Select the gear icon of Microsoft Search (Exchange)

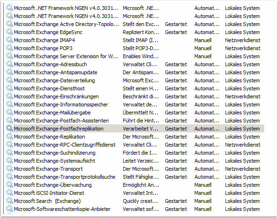click(x=9, y=201)
